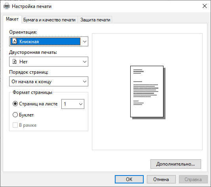Viewport: 211px width, 187px height.
Task: Select the Страниц на листе radio button
Action: tap(15, 104)
